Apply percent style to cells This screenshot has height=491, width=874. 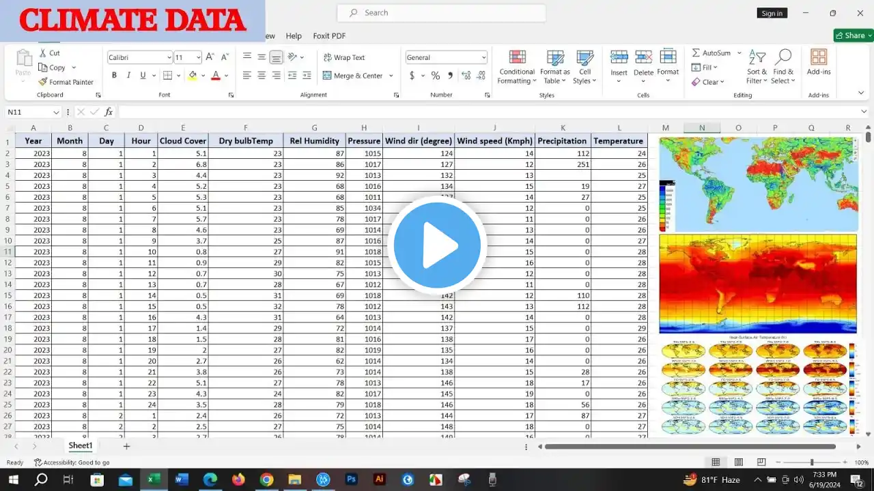[435, 76]
